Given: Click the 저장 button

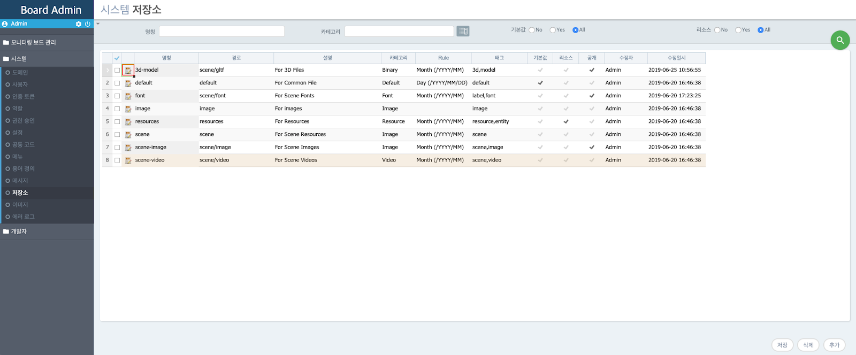Looking at the screenshot, I should [x=782, y=345].
